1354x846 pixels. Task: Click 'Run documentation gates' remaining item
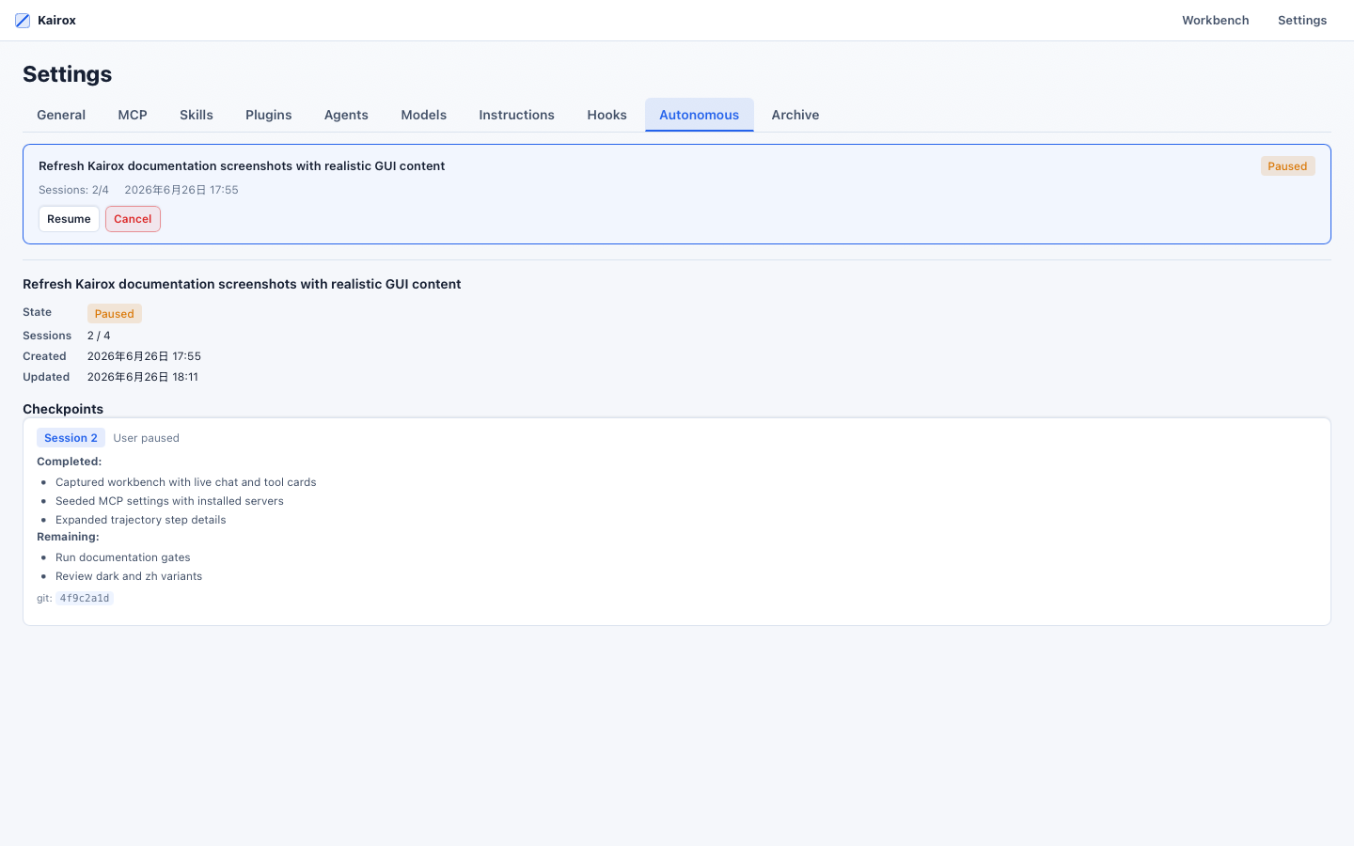(x=122, y=557)
